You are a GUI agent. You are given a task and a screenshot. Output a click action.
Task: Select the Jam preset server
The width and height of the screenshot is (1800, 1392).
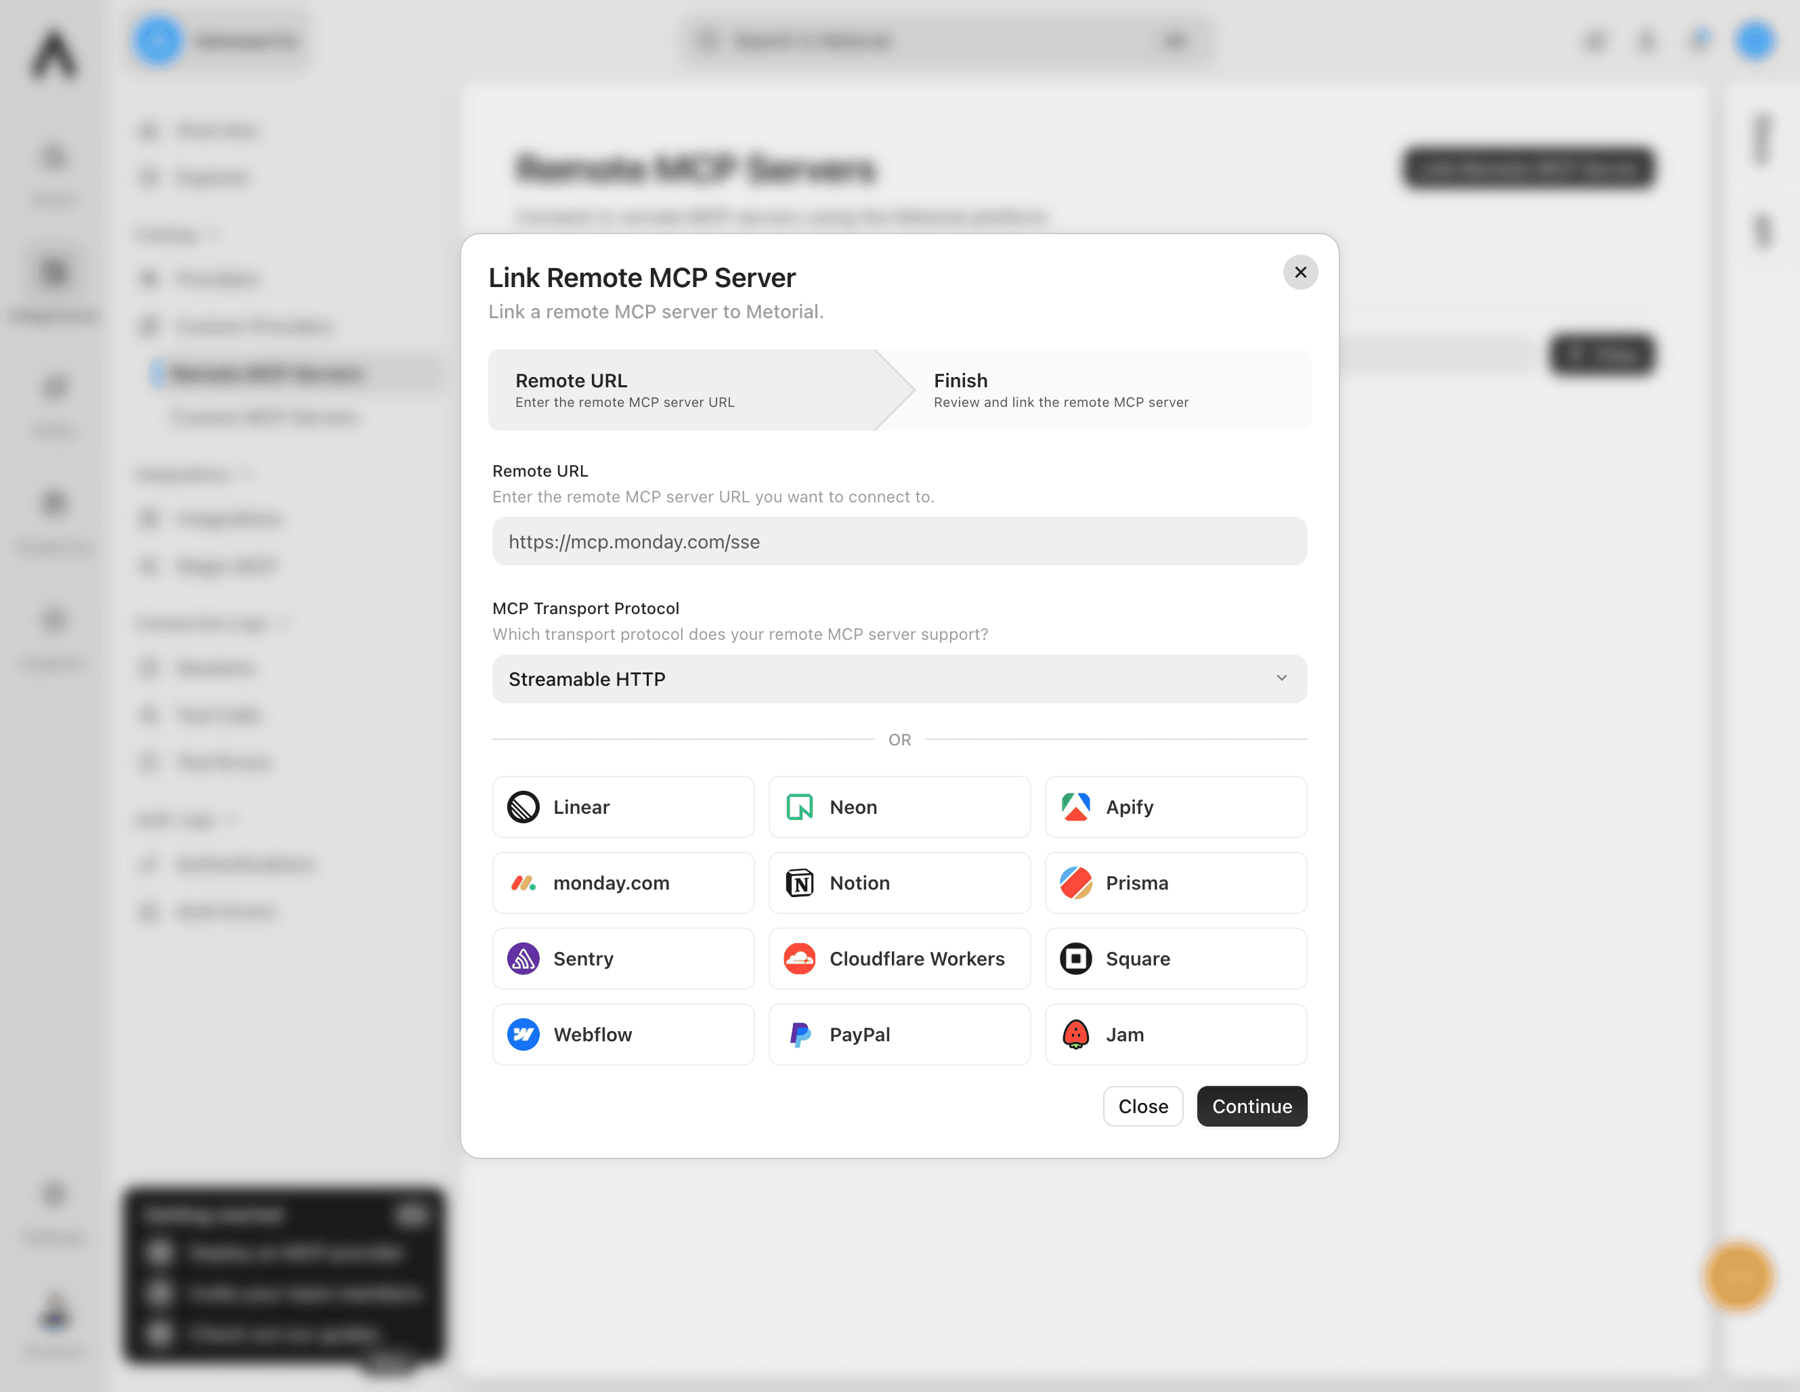pos(1176,1035)
